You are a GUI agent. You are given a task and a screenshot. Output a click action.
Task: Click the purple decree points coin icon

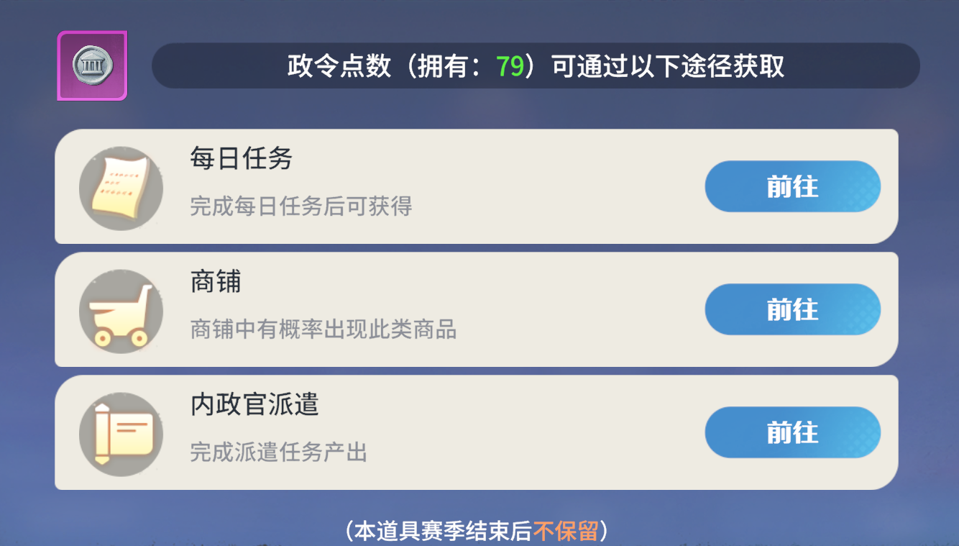click(x=92, y=66)
